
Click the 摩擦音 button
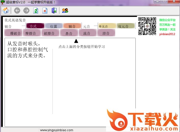pyautogui.click(x=31, y=33)
